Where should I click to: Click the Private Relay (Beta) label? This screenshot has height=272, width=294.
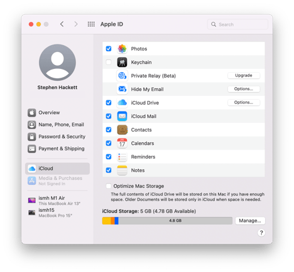tap(153, 76)
